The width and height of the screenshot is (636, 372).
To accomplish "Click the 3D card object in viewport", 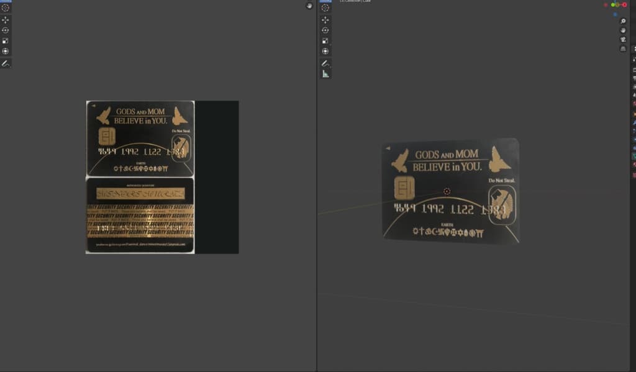I will click(x=451, y=191).
